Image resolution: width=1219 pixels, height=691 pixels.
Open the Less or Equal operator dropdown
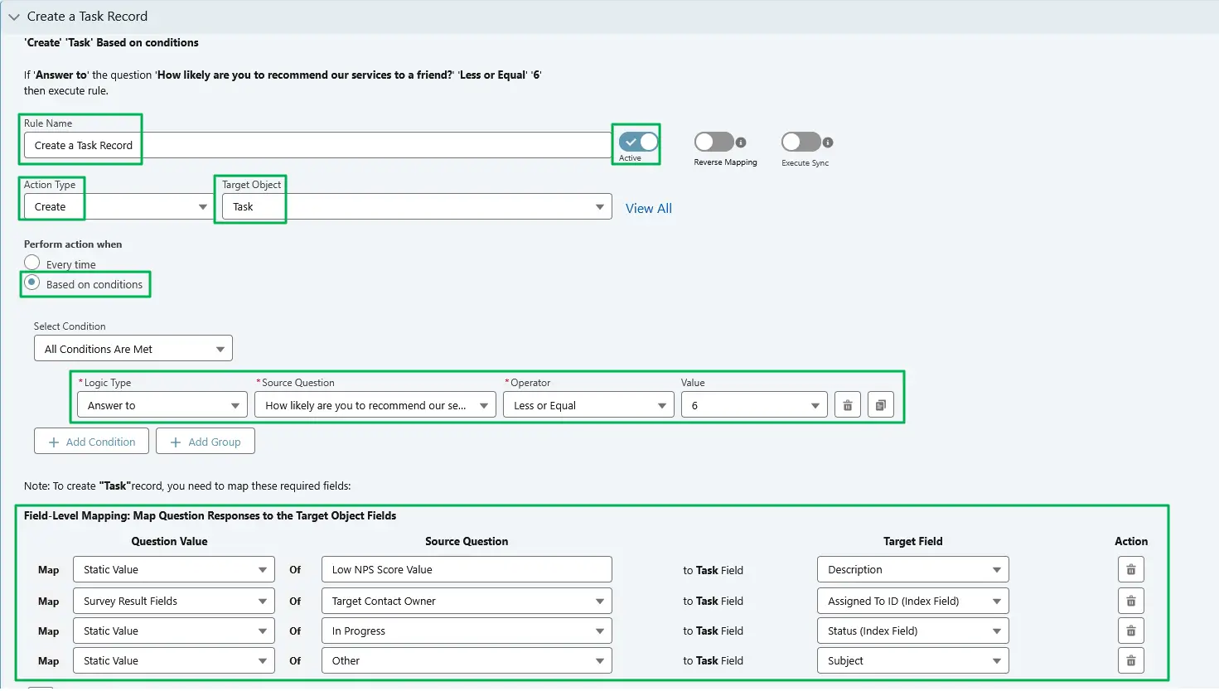(x=588, y=404)
